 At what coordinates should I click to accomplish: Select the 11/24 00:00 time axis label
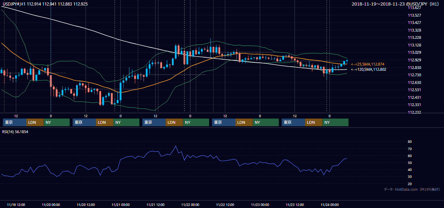coord(329,205)
